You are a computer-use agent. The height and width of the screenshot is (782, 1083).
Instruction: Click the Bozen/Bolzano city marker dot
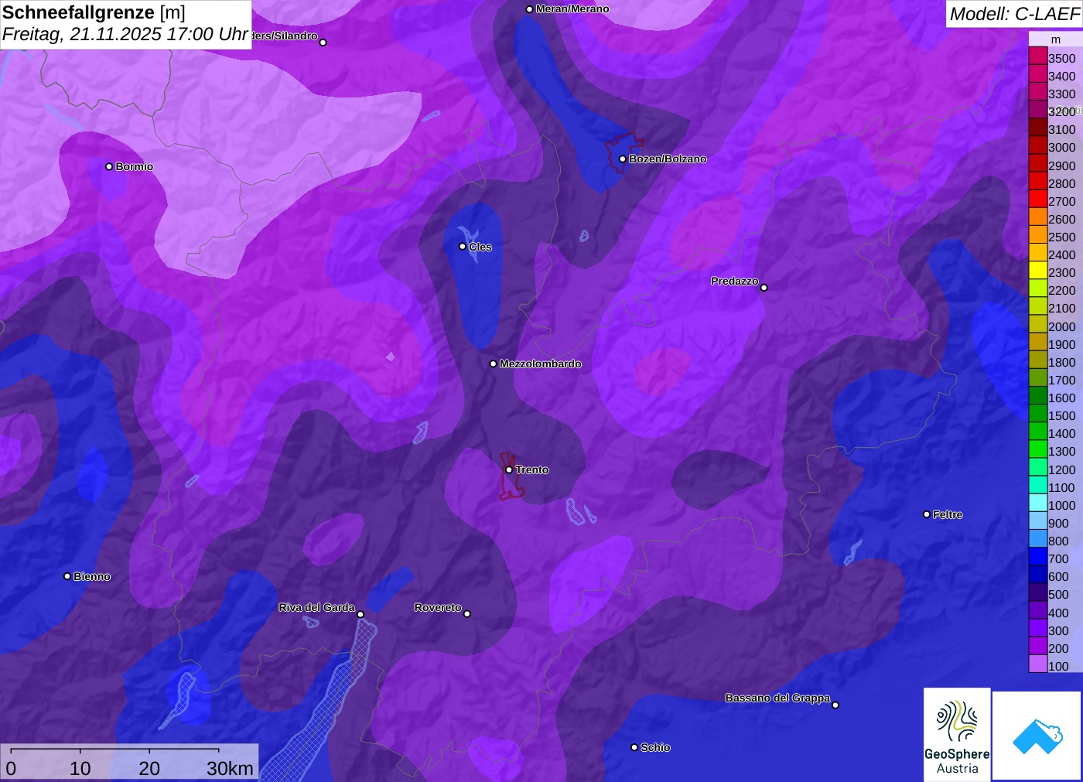622,159
